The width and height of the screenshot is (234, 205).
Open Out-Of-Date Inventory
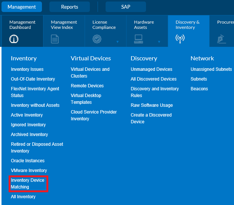pos(33,79)
